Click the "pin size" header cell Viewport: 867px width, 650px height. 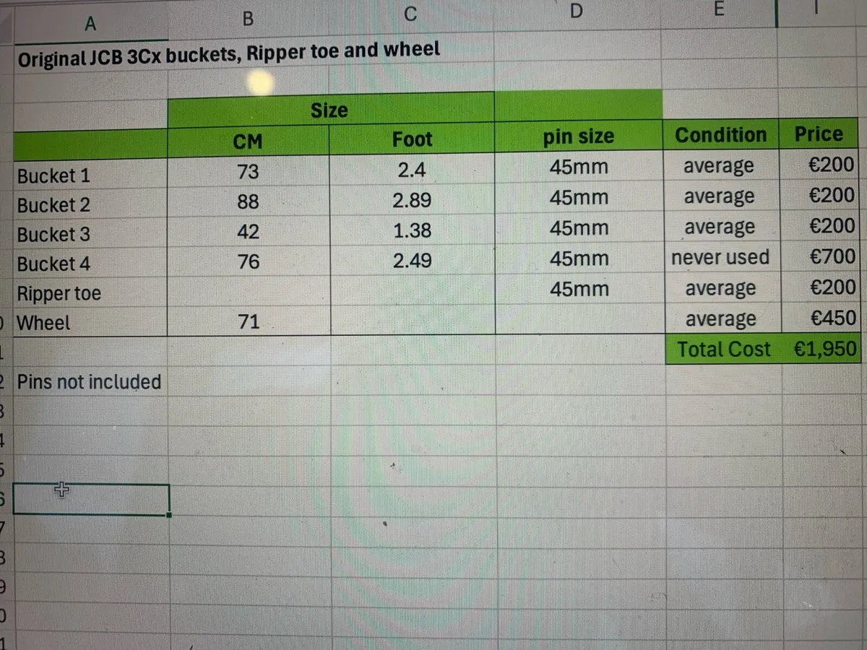pos(578,136)
